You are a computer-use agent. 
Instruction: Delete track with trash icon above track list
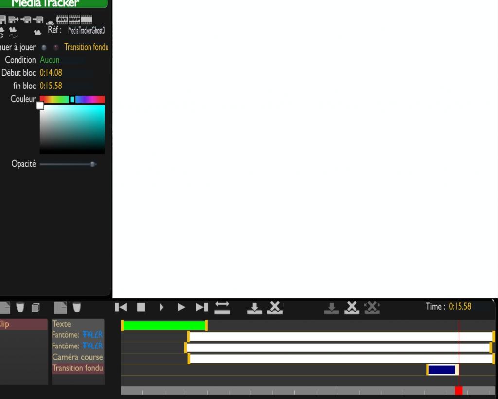point(77,307)
